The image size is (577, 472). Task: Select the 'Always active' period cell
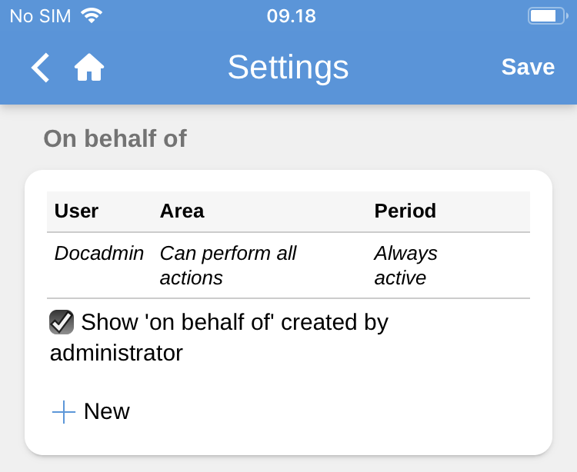(x=405, y=265)
